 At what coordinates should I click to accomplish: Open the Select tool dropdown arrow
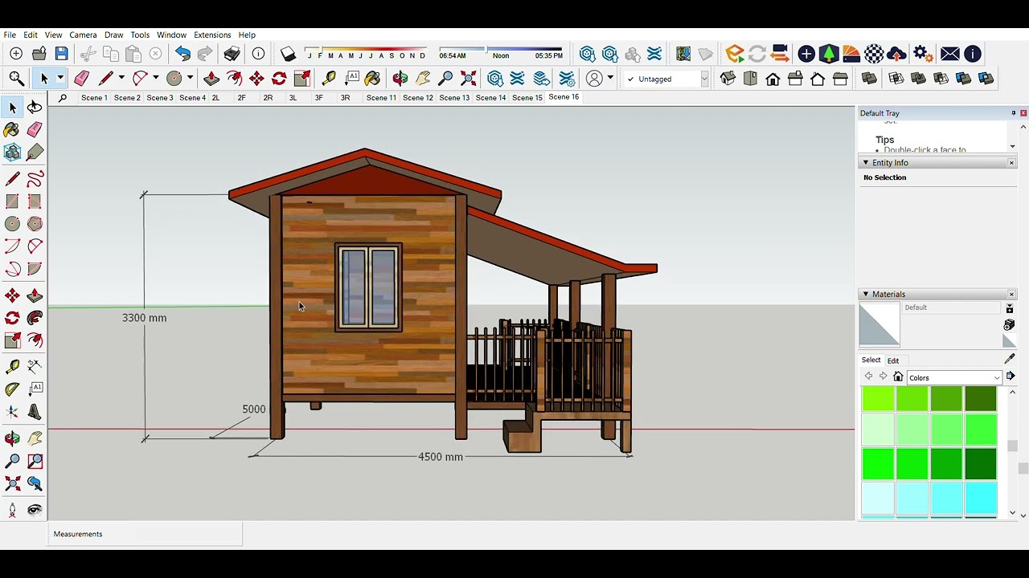59,78
